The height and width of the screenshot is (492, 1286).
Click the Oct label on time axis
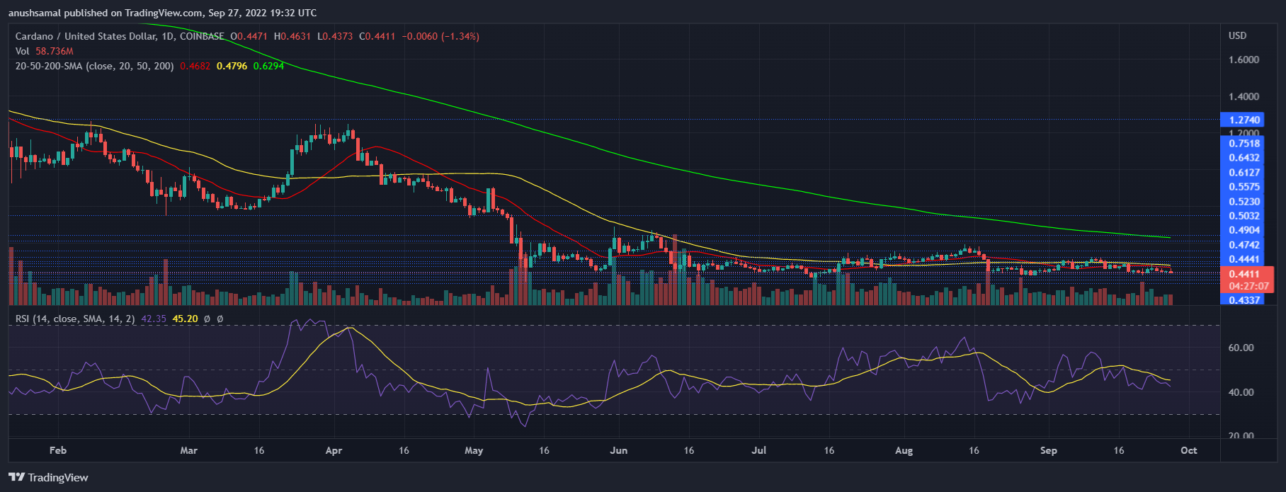pyautogui.click(x=1189, y=450)
